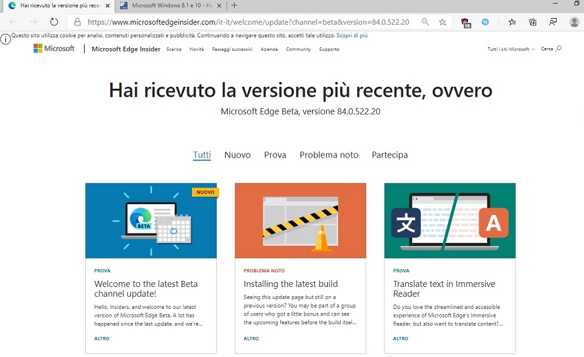Expand the Tutti i siti Microsoft dropdown
This screenshot has width=584, height=357.
pos(511,49)
